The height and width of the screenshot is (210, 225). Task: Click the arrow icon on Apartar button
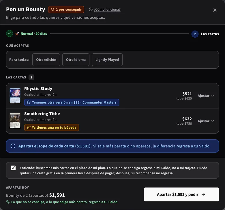[203, 194]
